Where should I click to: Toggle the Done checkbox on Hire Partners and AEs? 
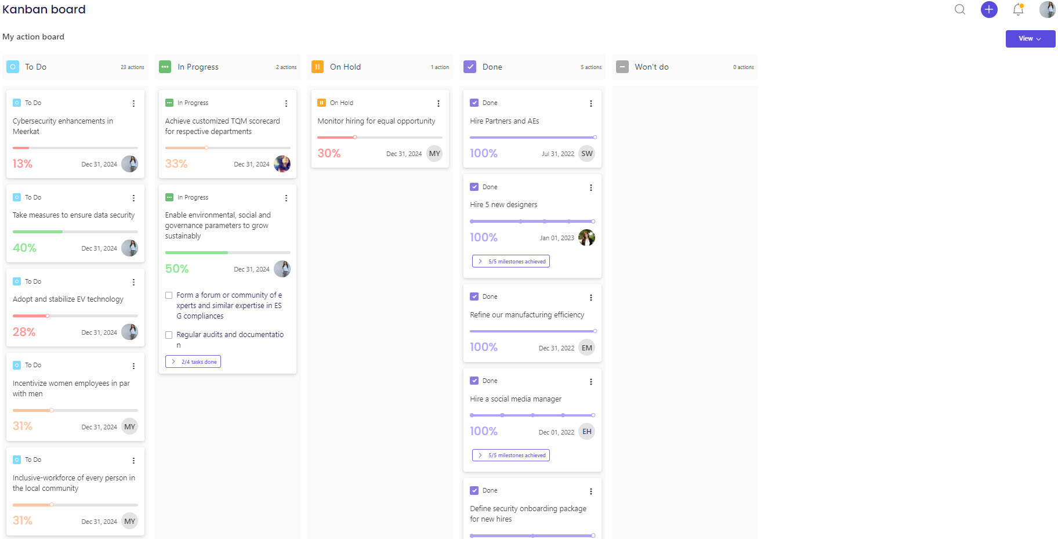(474, 102)
